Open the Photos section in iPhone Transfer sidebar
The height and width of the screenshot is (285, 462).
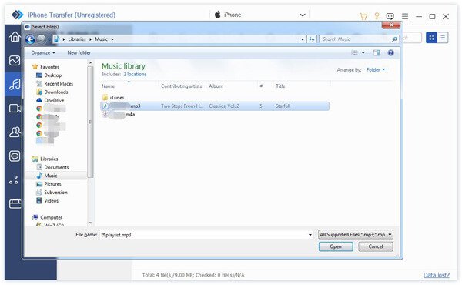15,60
